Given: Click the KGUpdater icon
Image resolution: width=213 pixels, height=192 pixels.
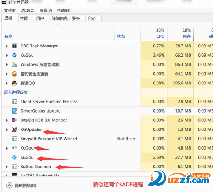Looking at the screenshot, I should pos(15,129).
